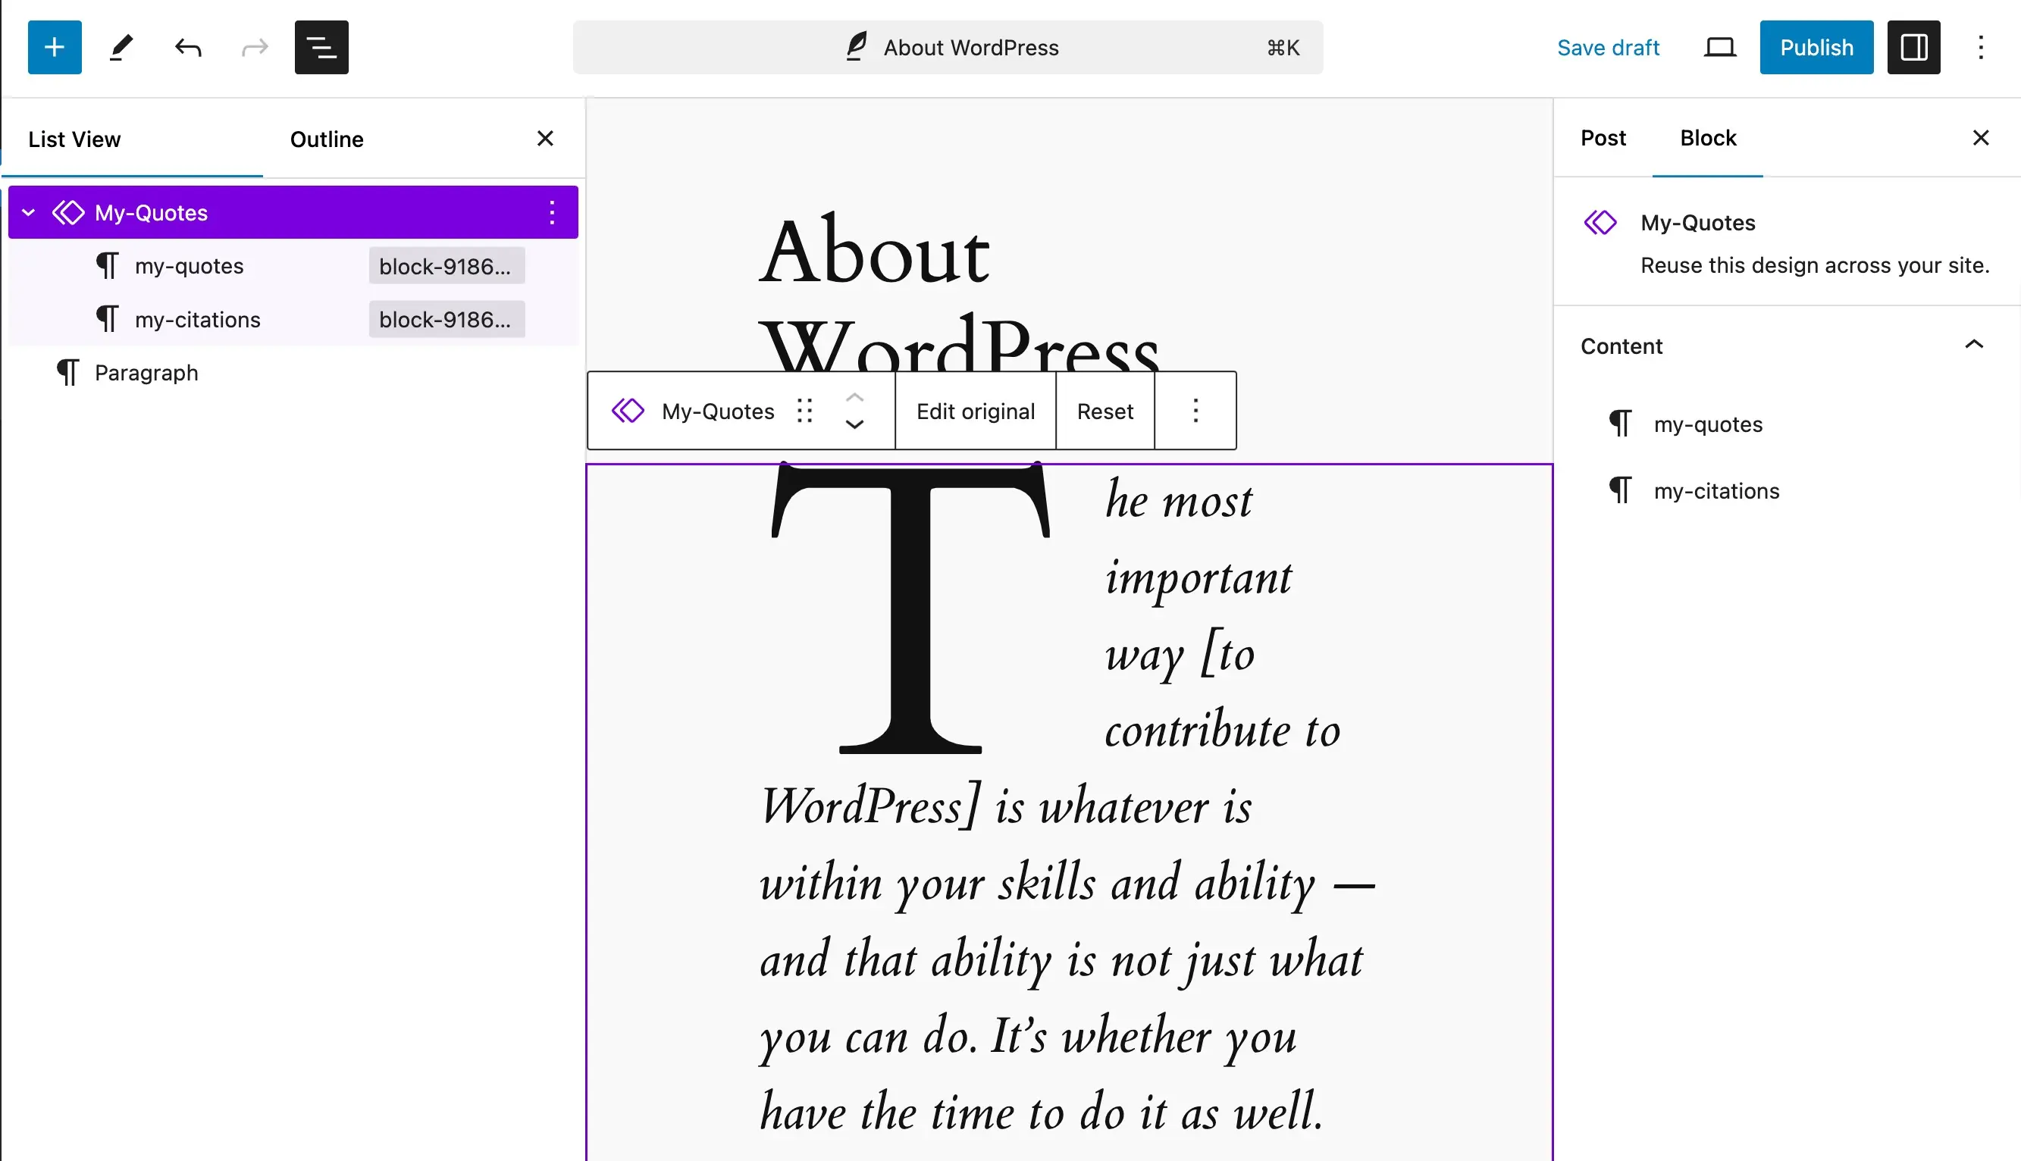Click the block mover up/down arrow icon
The width and height of the screenshot is (2021, 1161).
[855, 411]
